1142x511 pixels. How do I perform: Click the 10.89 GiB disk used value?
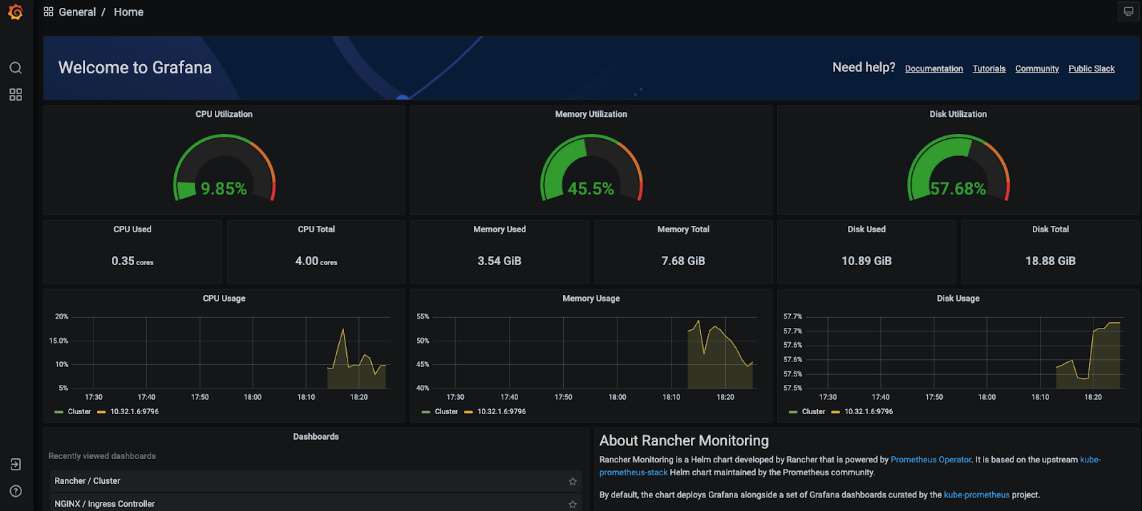pos(866,262)
